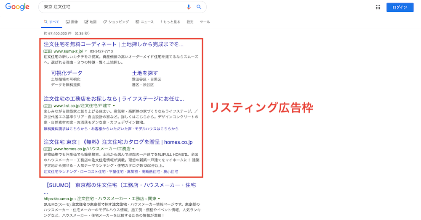This screenshot has height=220, width=421.
Task: Expand the もっと見る menu
Action: click(170, 22)
